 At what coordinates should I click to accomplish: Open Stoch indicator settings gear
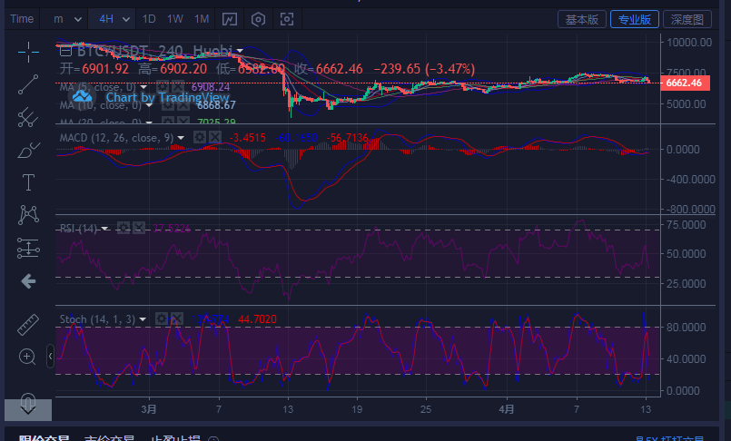(x=162, y=319)
